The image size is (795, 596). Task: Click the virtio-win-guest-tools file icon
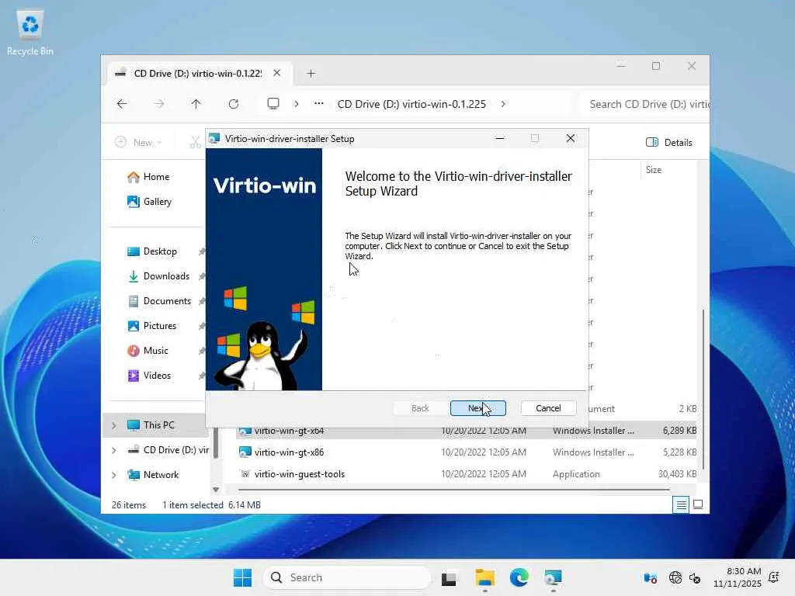click(245, 474)
